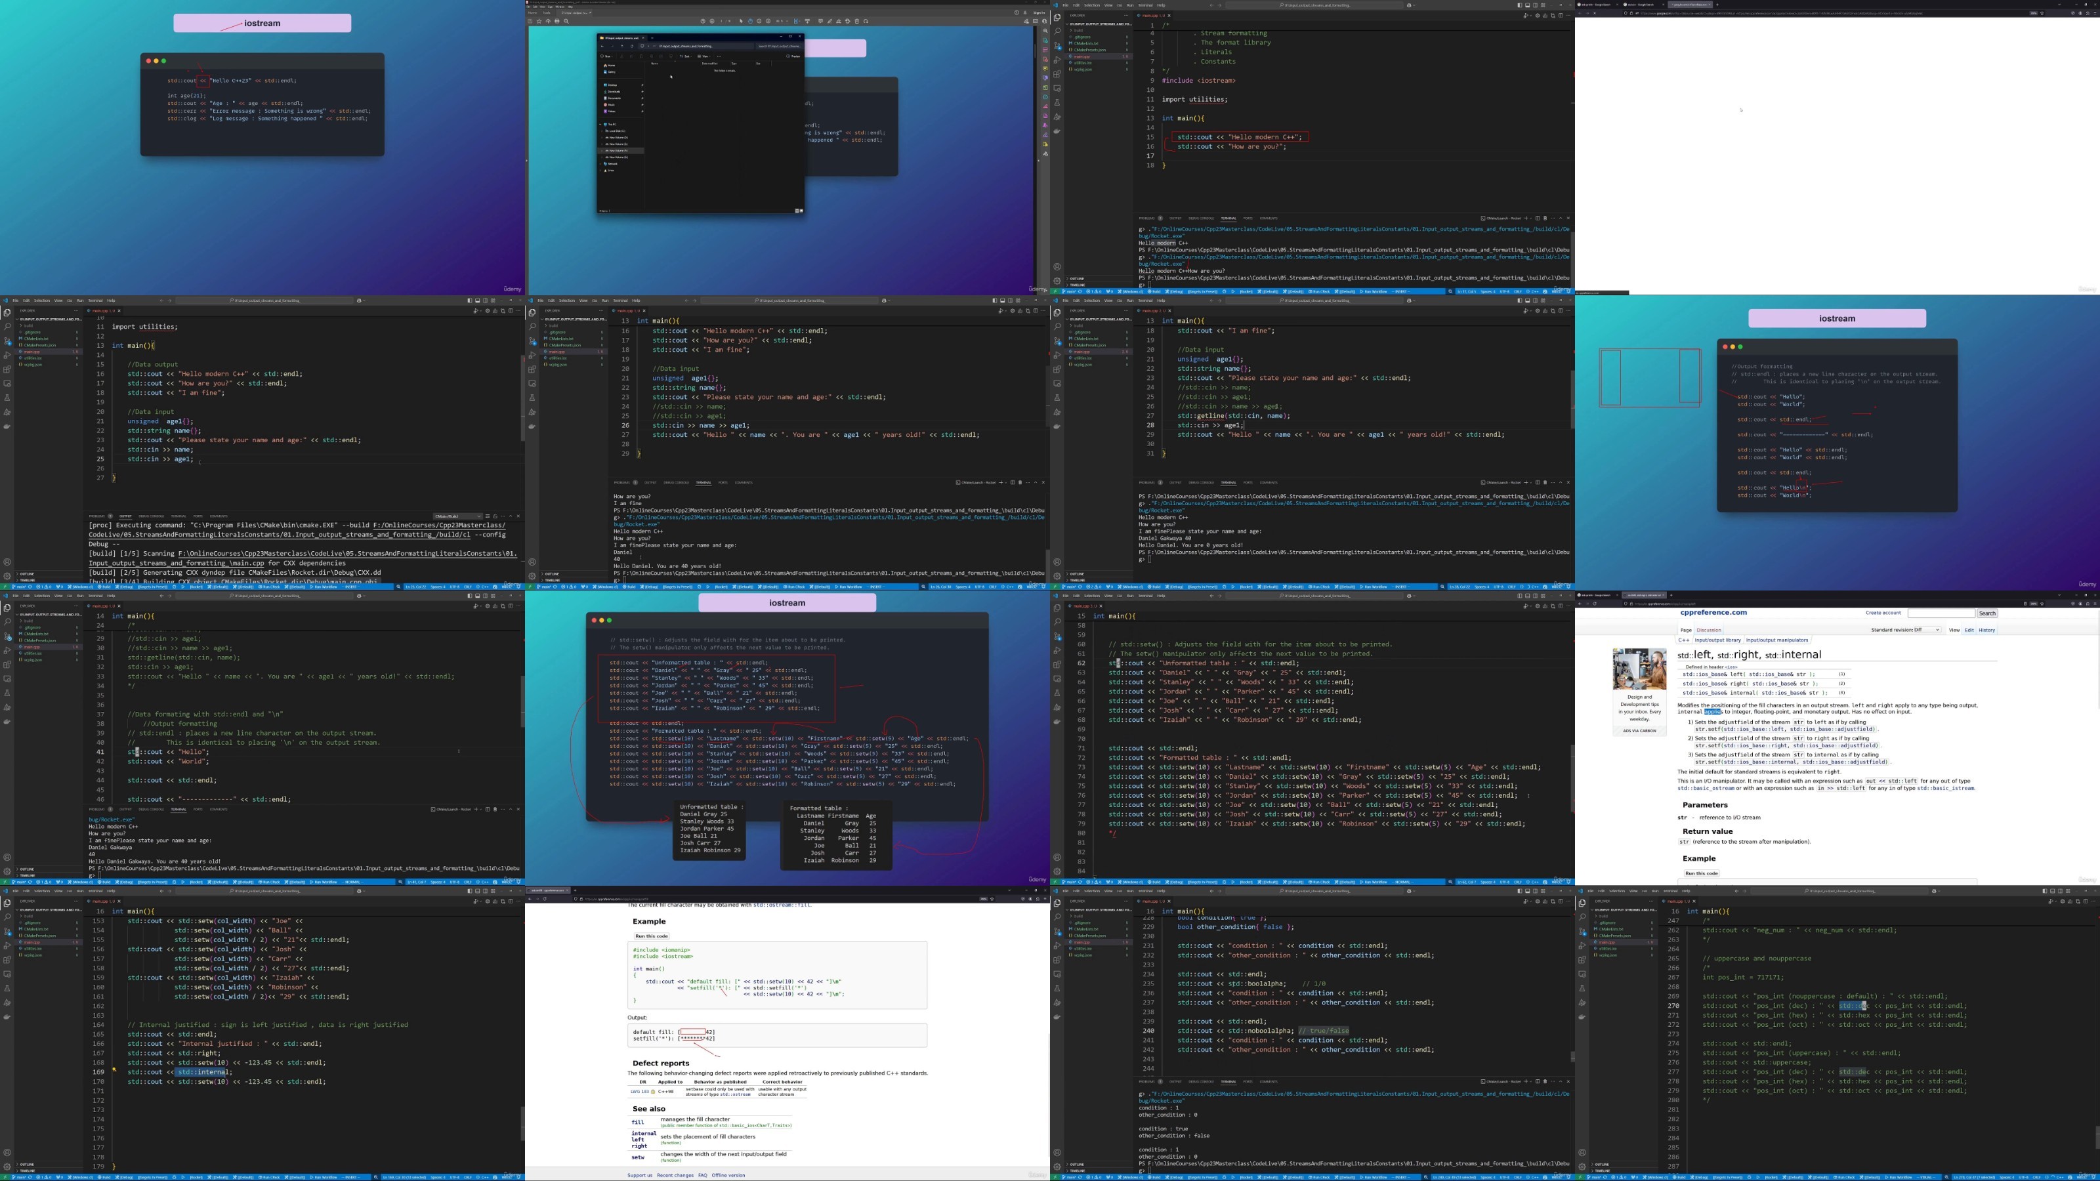The image size is (2100, 1181).
Task: Toggle primary side bar in red-boxed cout frame
Action: tap(1520, 5)
